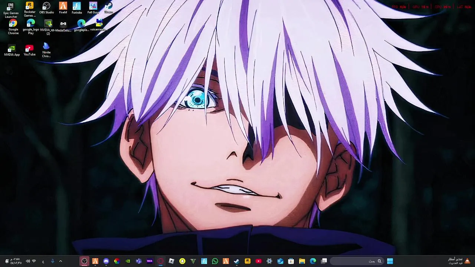Switch to Opera GX on the taskbar

click(160, 261)
